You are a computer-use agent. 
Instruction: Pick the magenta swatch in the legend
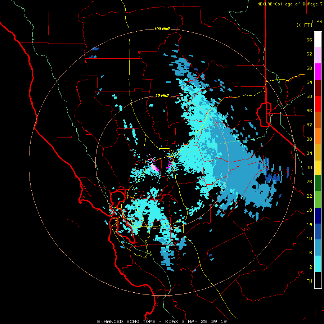(x=318, y=72)
